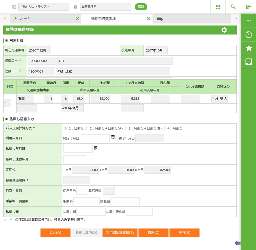Click the 払戻し連動年月 input field
Viewport: 256px width, 250px height.
point(75,159)
